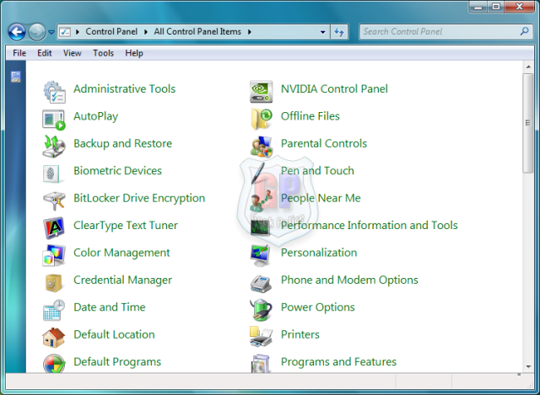Image resolution: width=540 pixels, height=395 pixels.
Task: Open the address bar history dropdown
Action: 322,32
